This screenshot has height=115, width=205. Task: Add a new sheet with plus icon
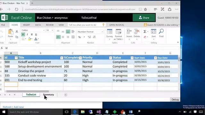[66, 95]
